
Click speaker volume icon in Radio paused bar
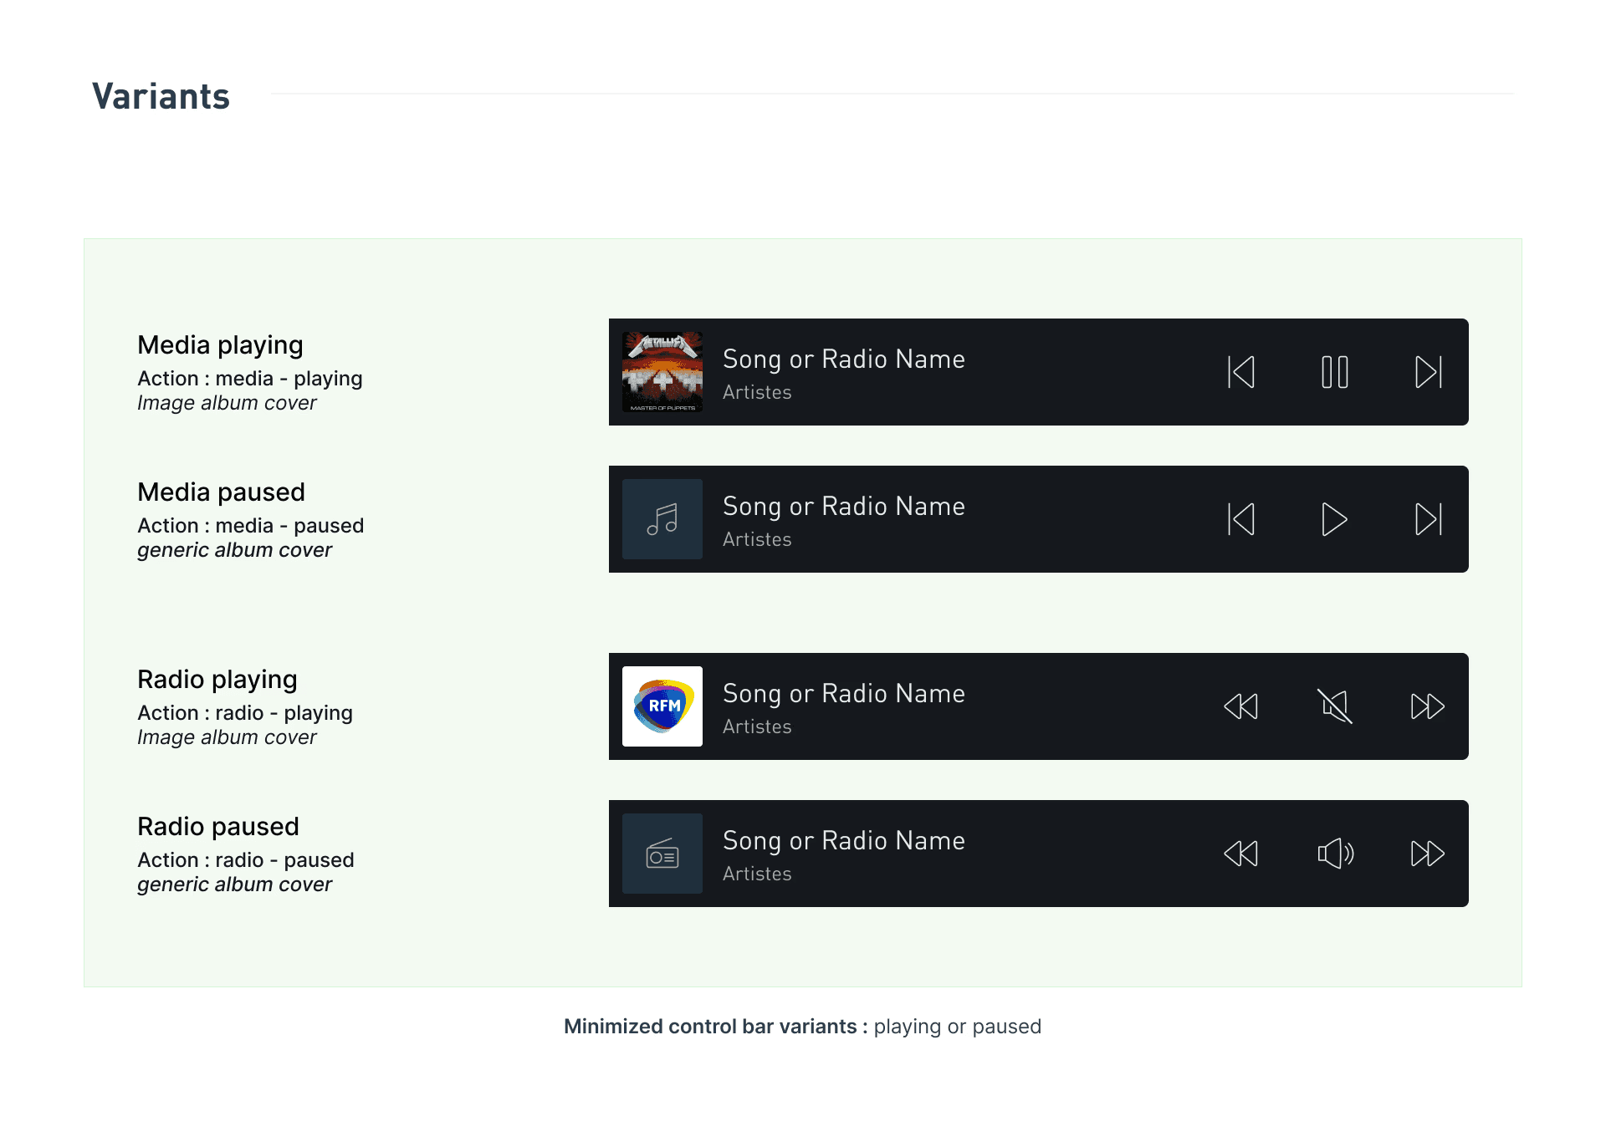1335,854
